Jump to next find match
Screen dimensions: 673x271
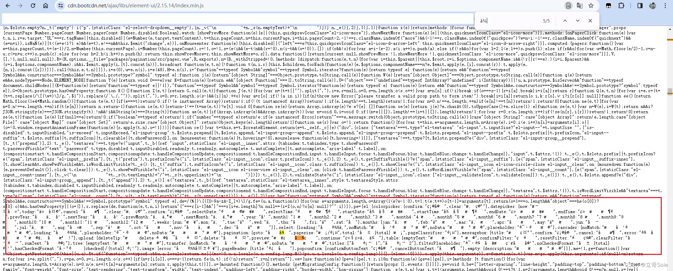578,21
